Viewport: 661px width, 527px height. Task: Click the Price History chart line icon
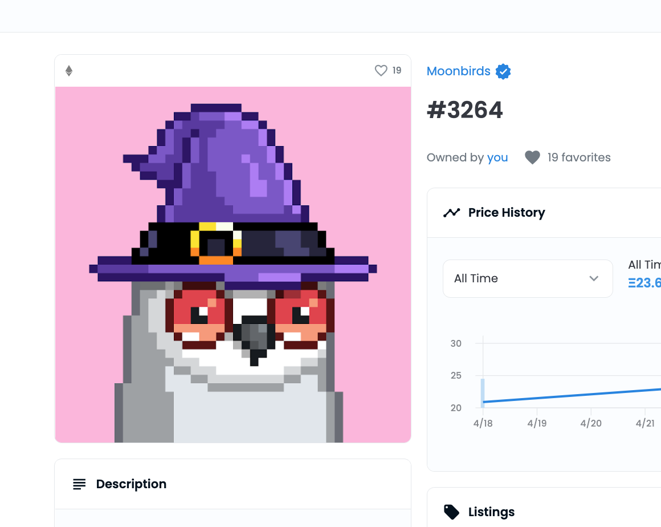[451, 213]
